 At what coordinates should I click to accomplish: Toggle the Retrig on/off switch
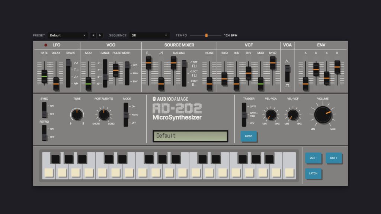pyautogui.click(x=44, y=133)
